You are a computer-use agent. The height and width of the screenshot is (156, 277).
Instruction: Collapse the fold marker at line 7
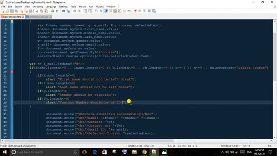[12, 21]
